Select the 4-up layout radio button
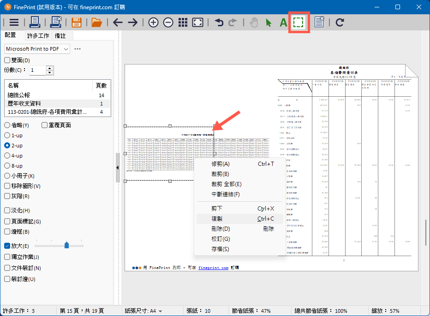The height and width of the screenshot is (316, 430). 7,156
